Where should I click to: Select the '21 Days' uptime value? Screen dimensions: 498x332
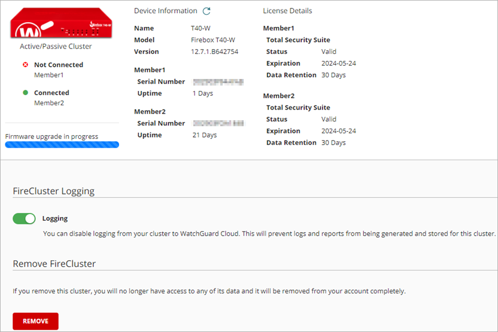pos(205,135)
